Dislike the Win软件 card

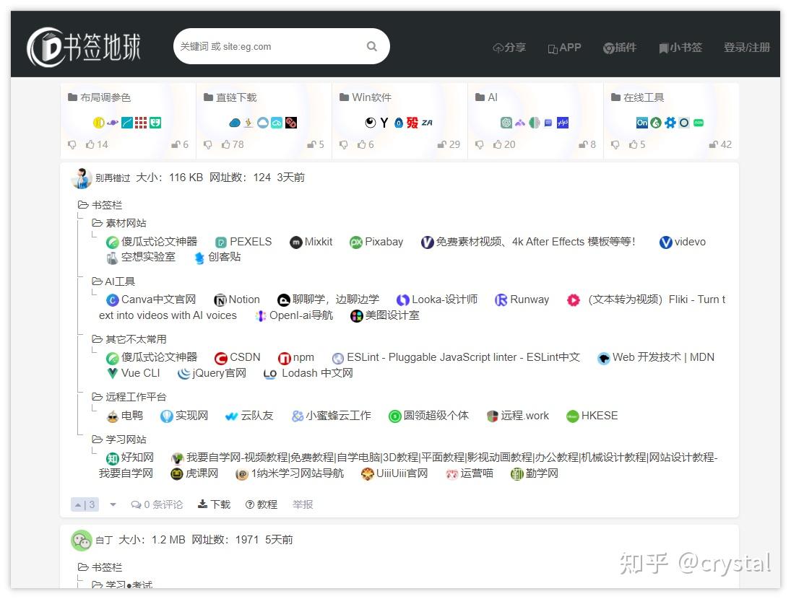(344, 144)
